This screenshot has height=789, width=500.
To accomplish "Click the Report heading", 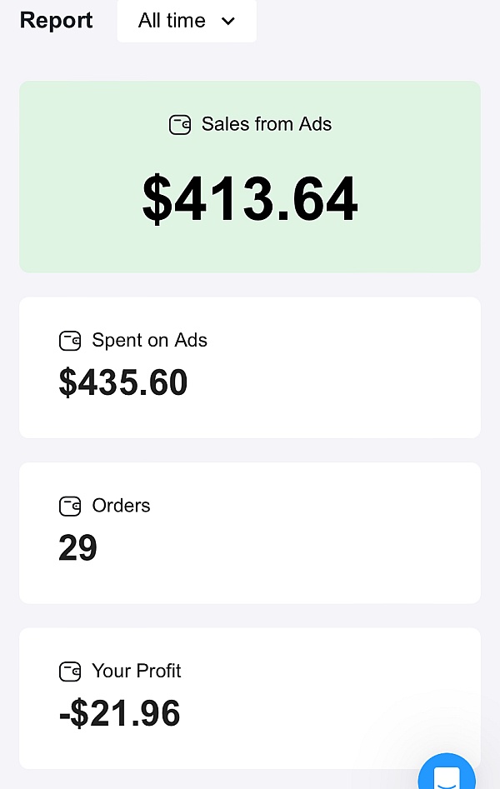I will 56,21.
